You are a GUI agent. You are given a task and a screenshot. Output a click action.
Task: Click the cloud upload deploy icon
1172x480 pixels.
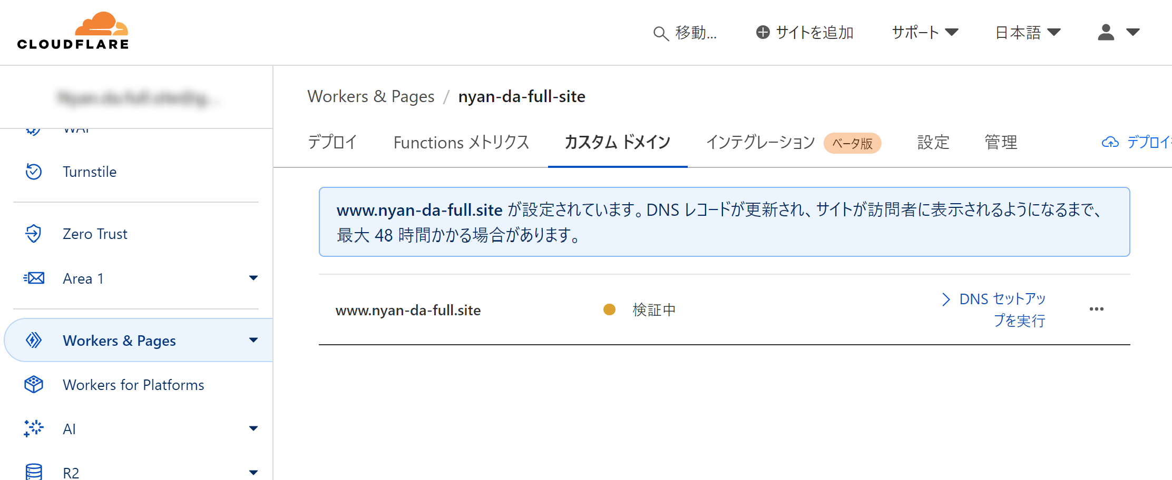click(1110, 142)
